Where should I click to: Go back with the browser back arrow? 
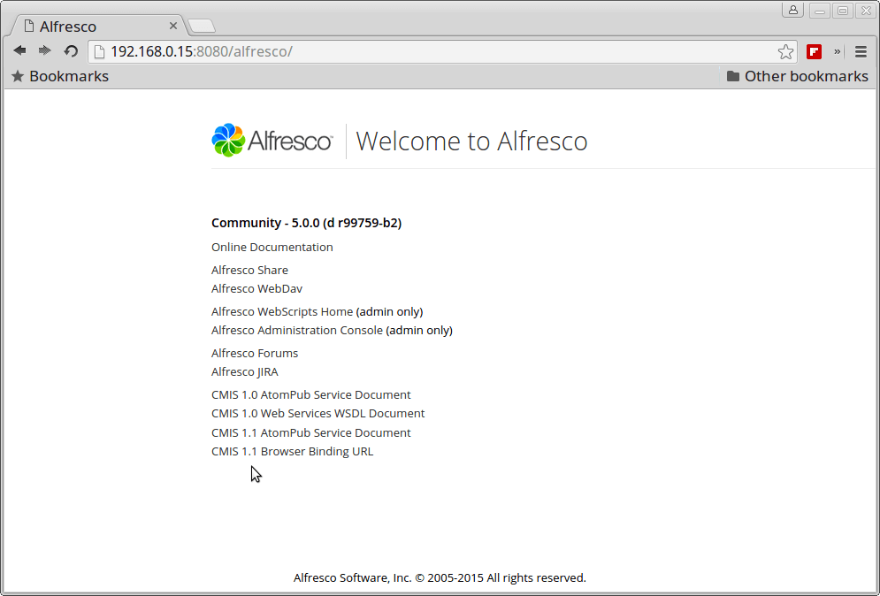[19, 51]
